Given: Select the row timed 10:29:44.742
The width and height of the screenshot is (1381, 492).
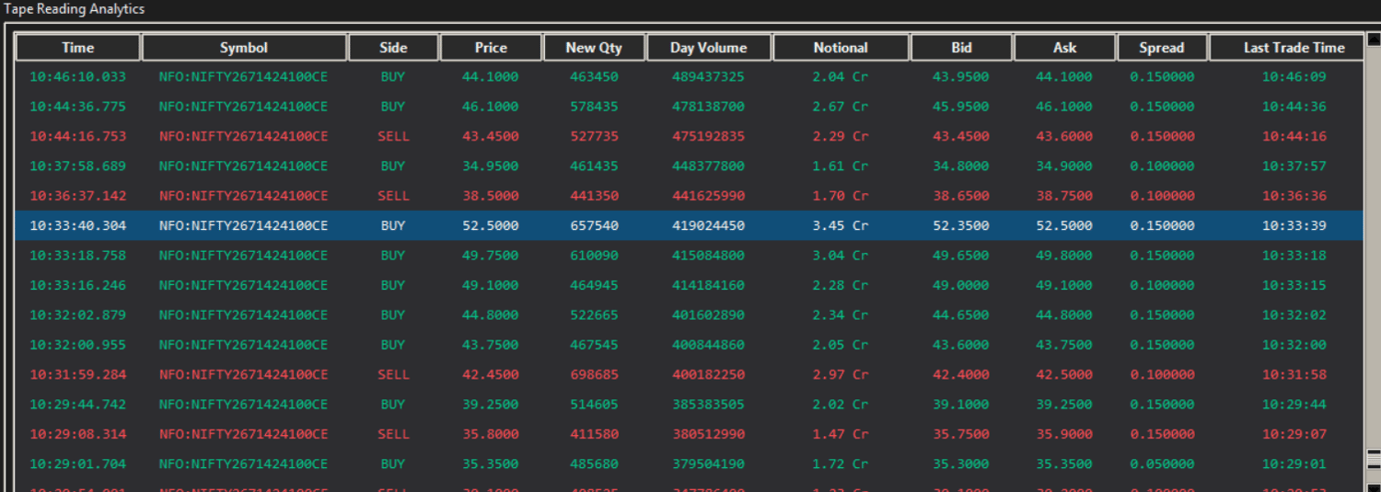Looking at the screenshot, I should 689,405.
